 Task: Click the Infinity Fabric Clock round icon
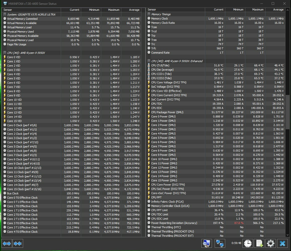tap(149, 202)
